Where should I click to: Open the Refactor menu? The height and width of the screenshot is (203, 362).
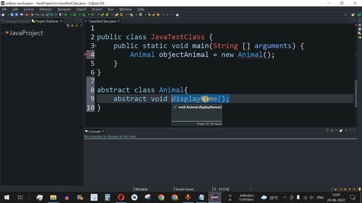tap(45, 9)
